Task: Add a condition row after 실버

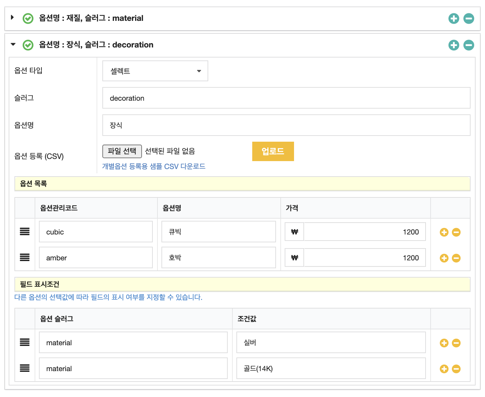Action: [444, 343]
